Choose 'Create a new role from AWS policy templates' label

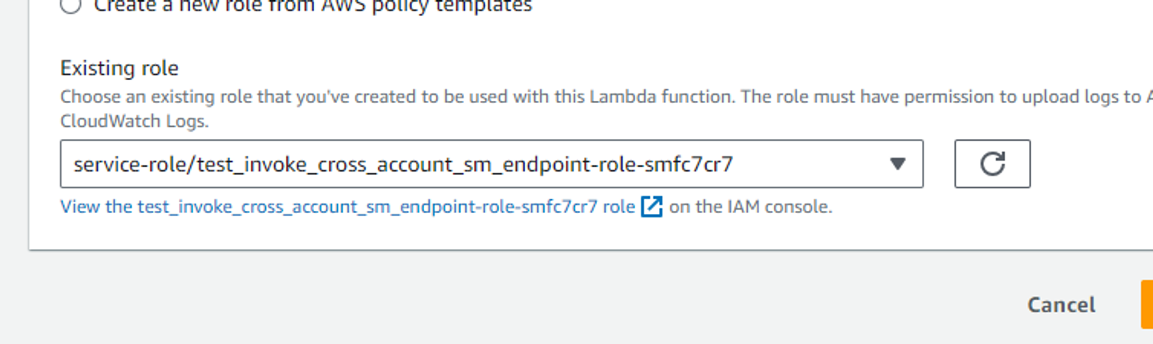pos(313,6)
